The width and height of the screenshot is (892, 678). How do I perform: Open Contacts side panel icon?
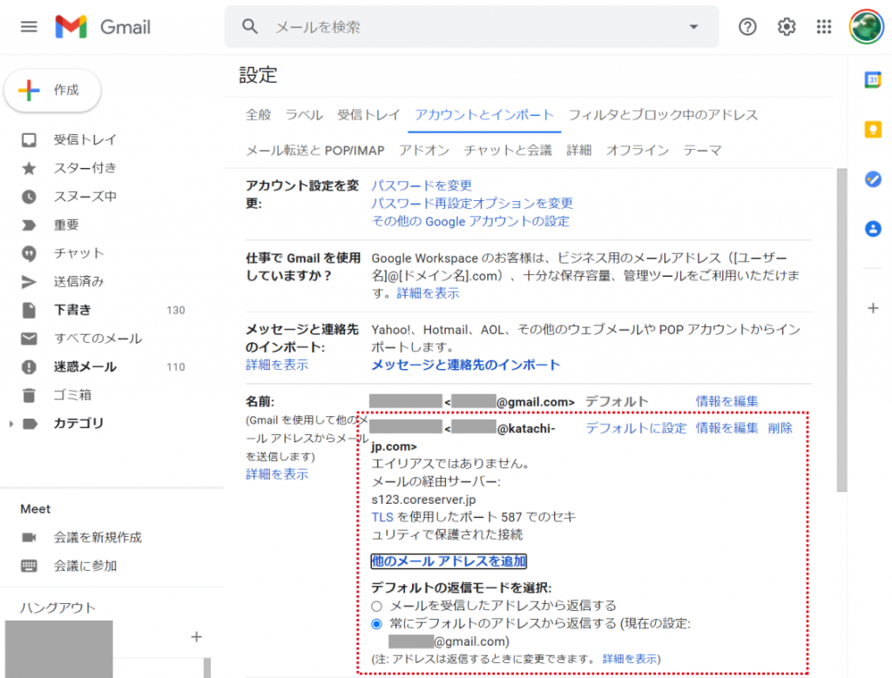(873, 228)
